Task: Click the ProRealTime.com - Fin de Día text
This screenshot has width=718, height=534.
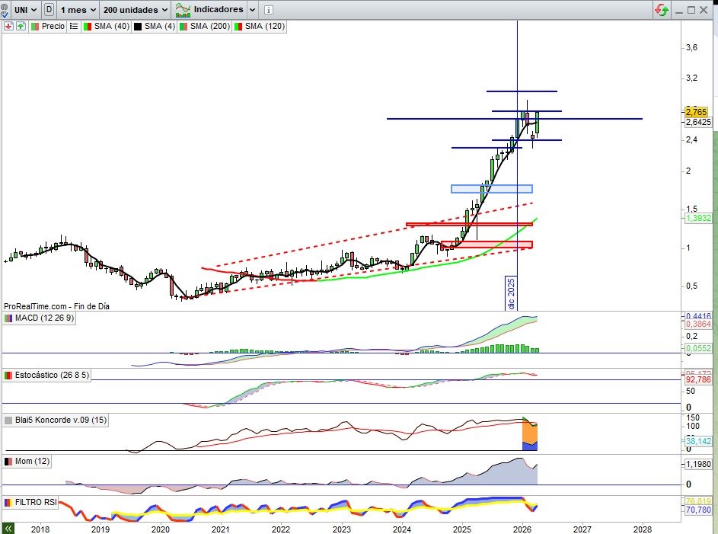Action: point(56,306)
